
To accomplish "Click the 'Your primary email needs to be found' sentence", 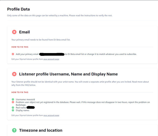I will coord(41,40).
